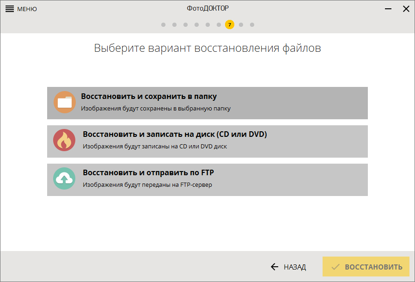Open the hamburger МЕНЮ icon
The width and height of the screenshot is (415, 282).
point(10,9)
